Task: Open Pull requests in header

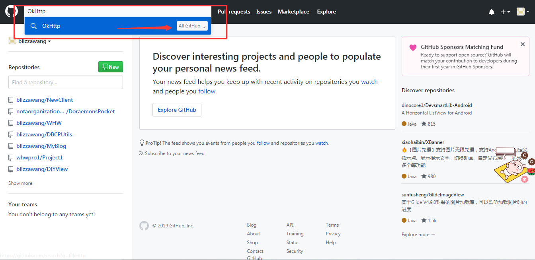Action: (234, 12)
